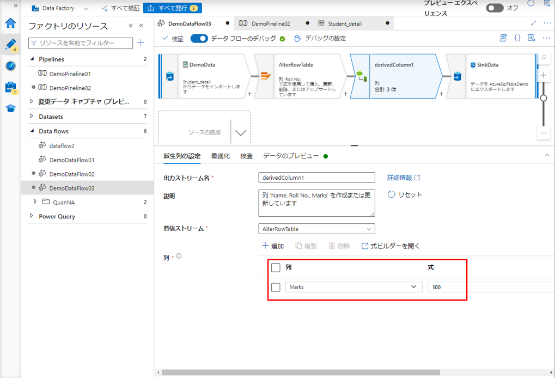Image resolution: width=555 pixels, height=378 pixels.
Task: Check the Marks row checkbox
Action: 276,287
